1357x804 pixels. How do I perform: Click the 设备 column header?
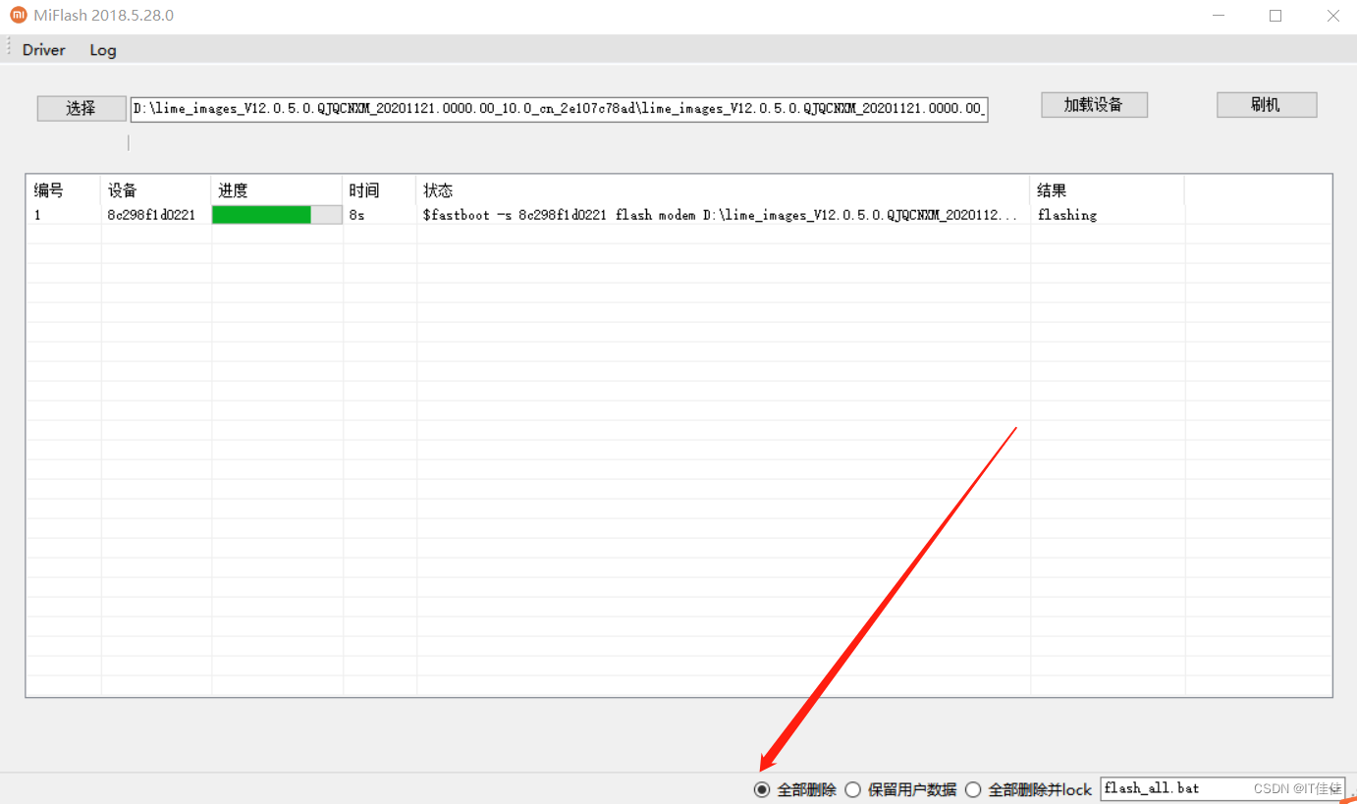pos(156,190)
